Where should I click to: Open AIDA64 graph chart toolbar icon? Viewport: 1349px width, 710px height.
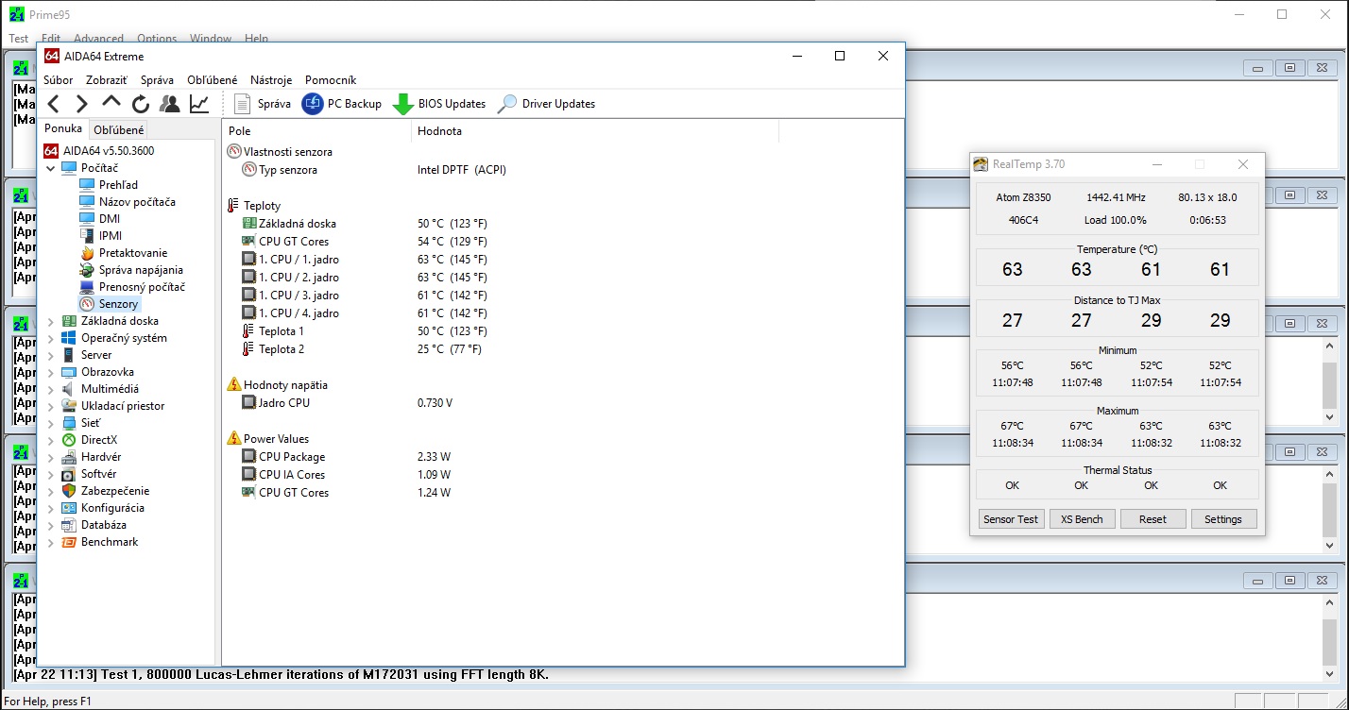(199, 104)
